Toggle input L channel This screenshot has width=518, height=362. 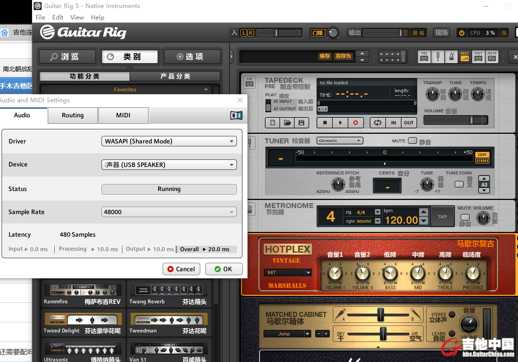tap(244, 33)
